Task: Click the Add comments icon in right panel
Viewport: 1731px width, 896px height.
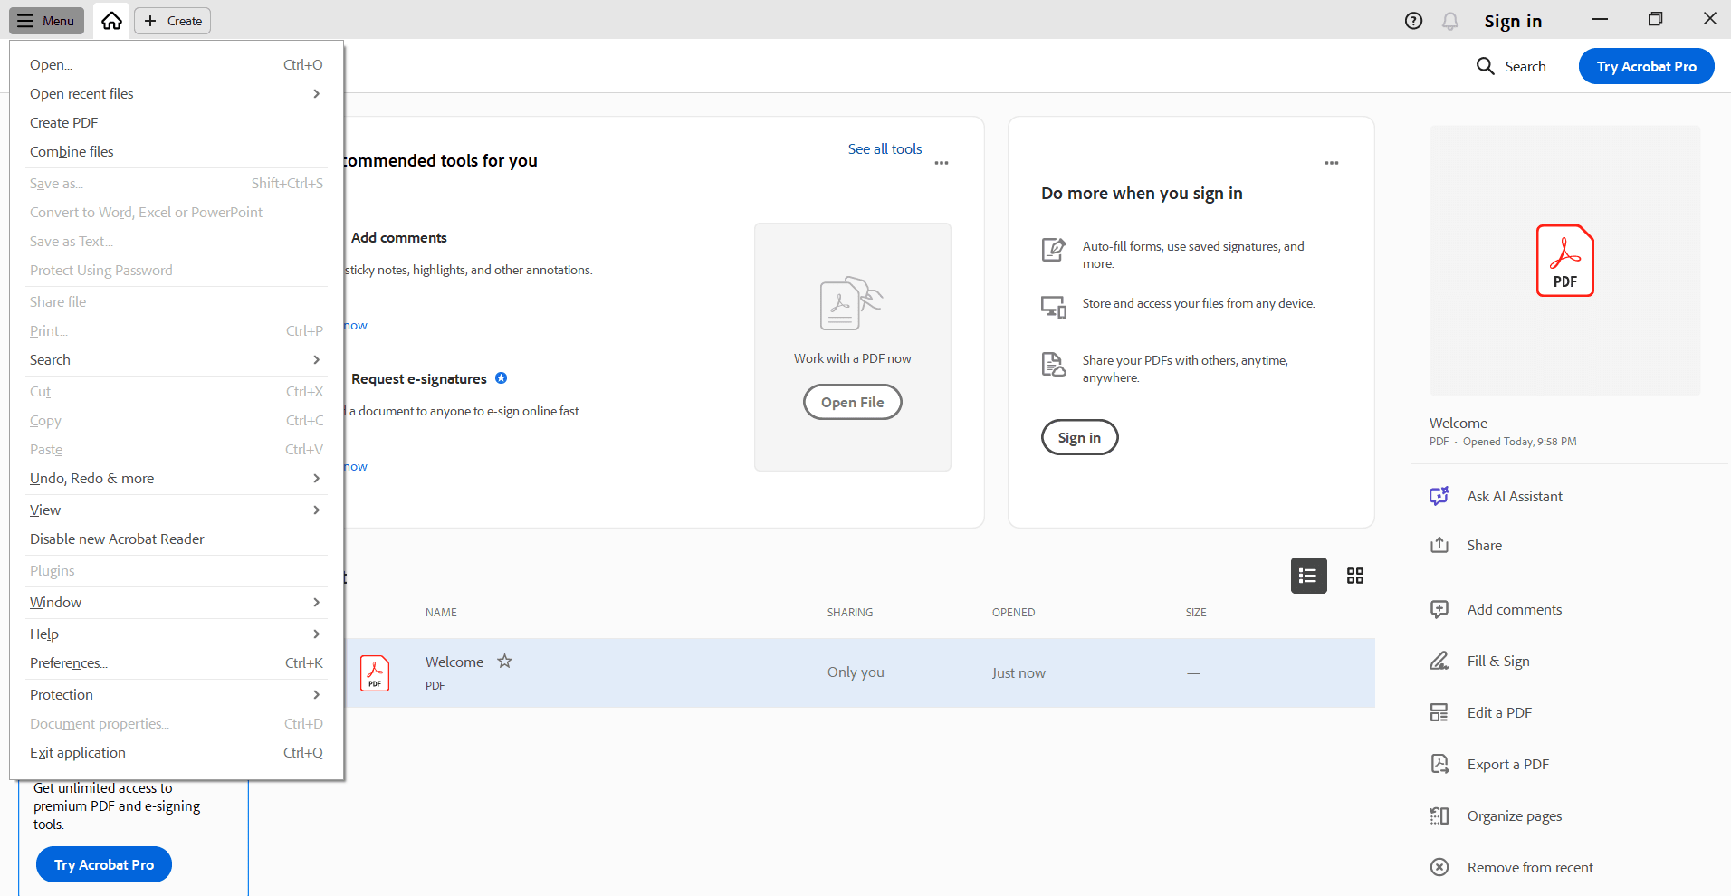Action: point(1439,609)
